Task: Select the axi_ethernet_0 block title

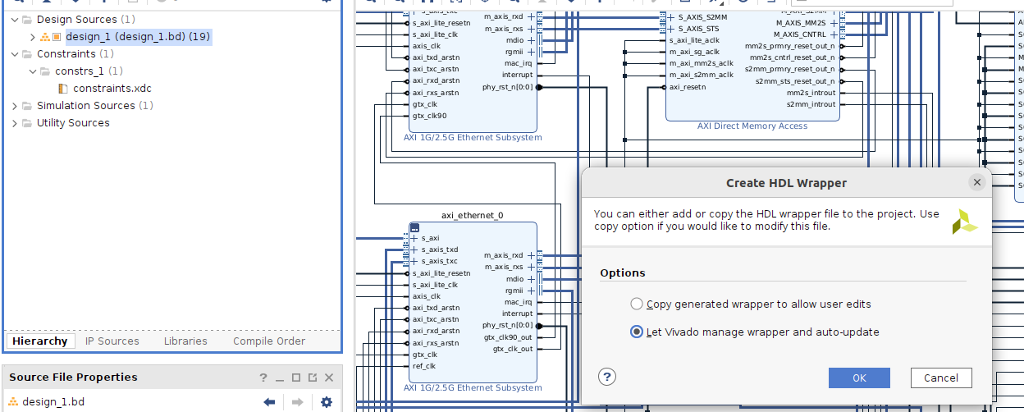Action: (473, 215)
